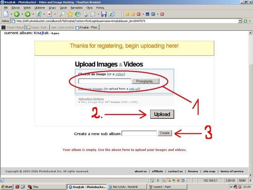Click the Upload button
The width and height of the screenshot is (253, 190).
162,114
